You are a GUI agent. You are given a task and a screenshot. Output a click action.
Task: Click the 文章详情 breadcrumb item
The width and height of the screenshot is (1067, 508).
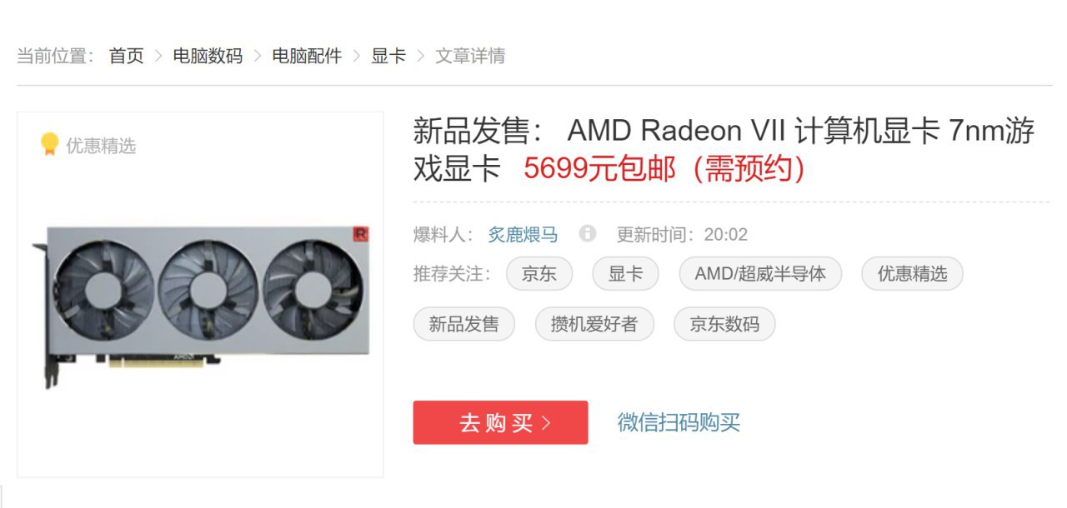[470, 56]
